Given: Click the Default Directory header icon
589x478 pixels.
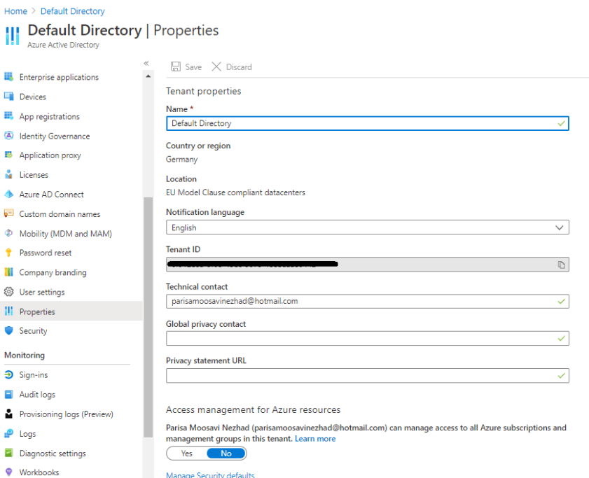Looking at the screenshot, I should tap(13, 36).
